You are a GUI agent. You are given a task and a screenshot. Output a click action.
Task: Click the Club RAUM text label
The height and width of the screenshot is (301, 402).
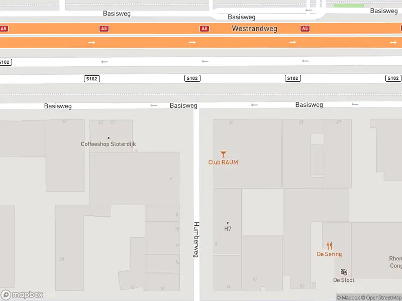point(223,163)
